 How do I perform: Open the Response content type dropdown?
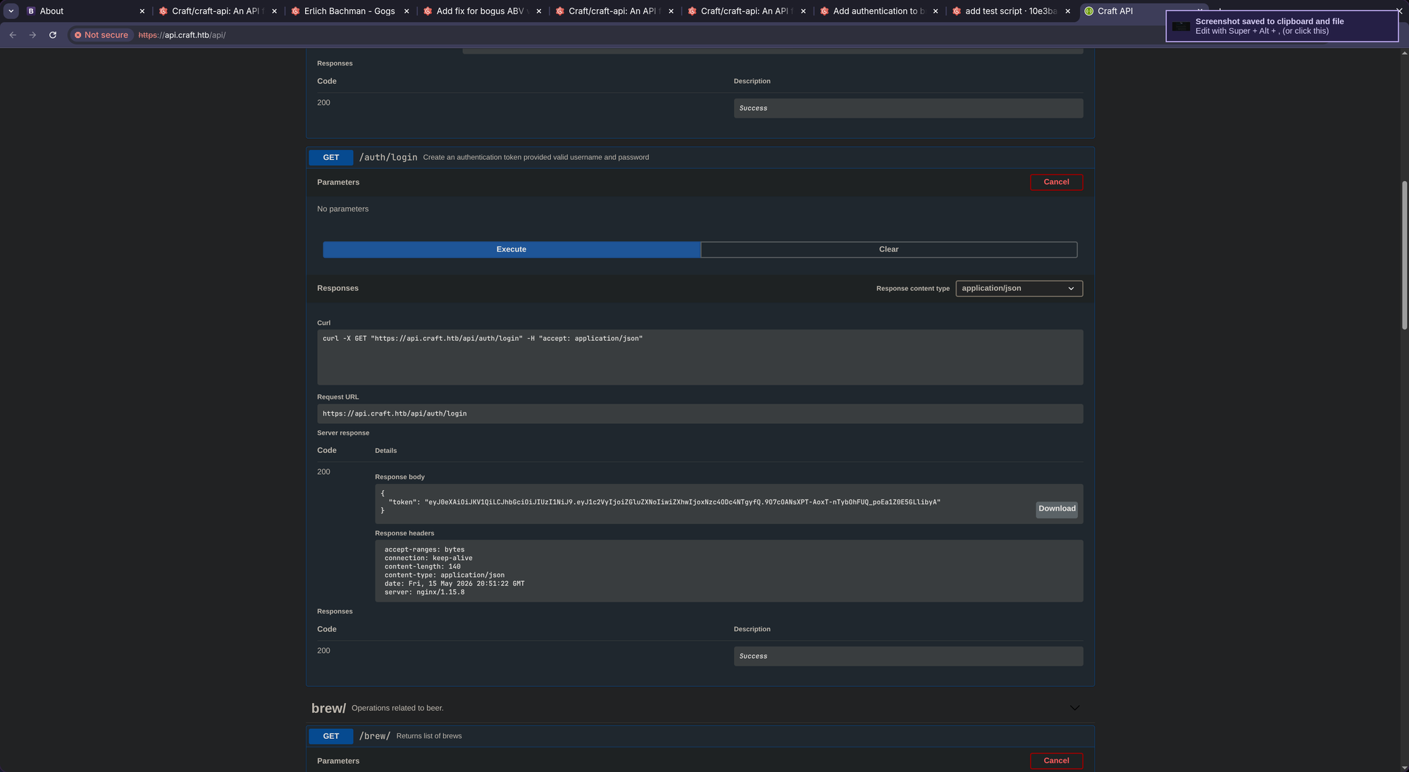1019,289
